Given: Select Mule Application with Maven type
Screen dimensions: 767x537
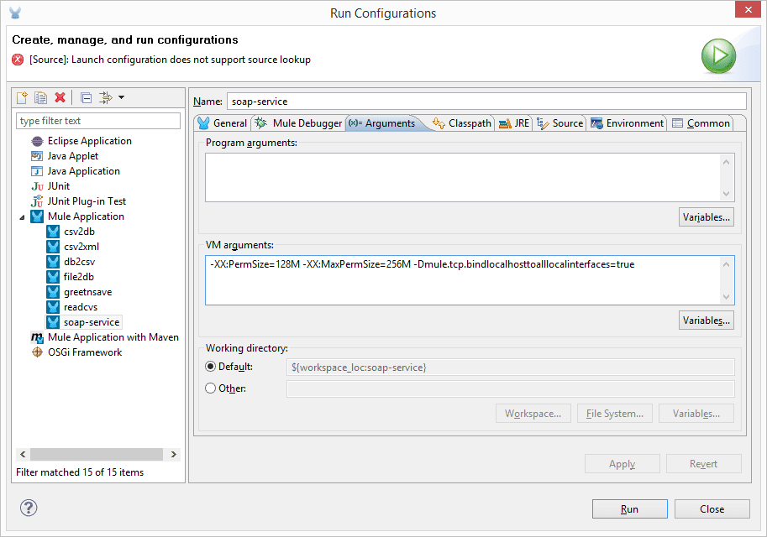Looking at the screenshot, I should (x=113, y=337).
